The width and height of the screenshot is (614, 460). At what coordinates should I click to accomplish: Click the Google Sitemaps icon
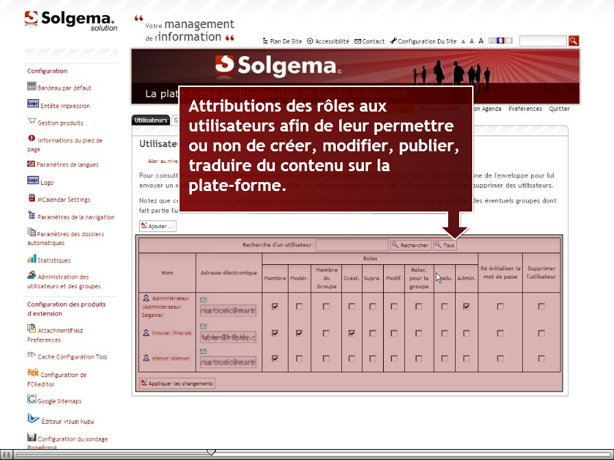[x=32, y=399]
